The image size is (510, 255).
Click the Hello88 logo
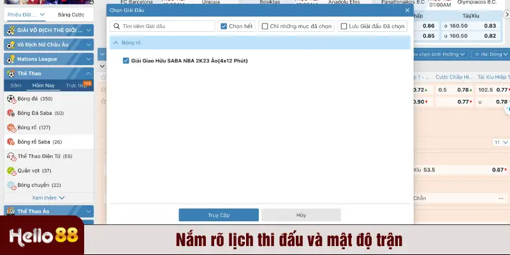pyautogui.click(x=43, y=237)
